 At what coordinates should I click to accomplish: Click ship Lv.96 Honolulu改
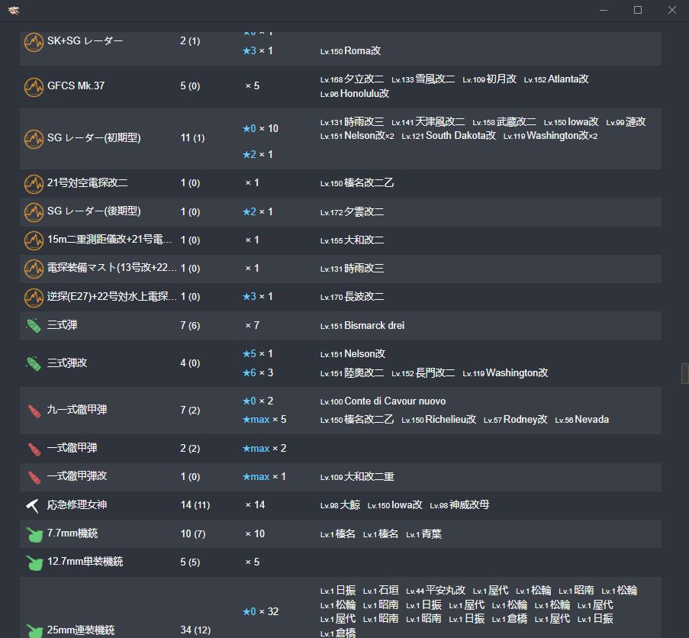pos(355,94)
